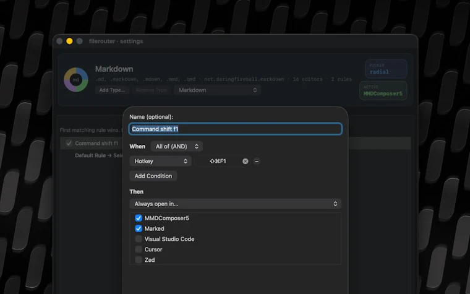The image size is (470, 294).
Task: Click the Visual Studio Code label
Action: 169,239
